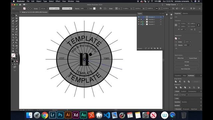The image size is (213, 120).
Task: Open the Layers panel dock icon
Action: [x=167, y=15]
